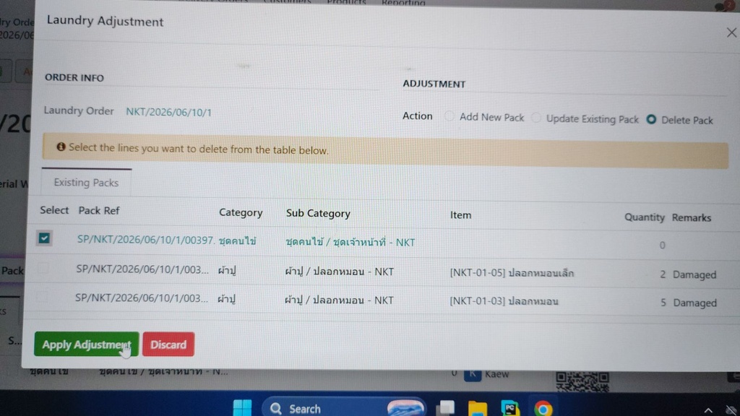The height and width of the screenshot is (416, 740).
Task: Choose the Update Existing Pack action
Action: point(535,118)
